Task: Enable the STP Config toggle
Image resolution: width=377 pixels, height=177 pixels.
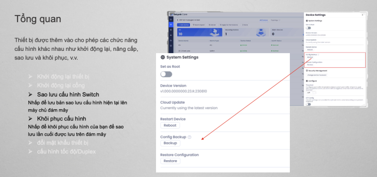Action: 308,104
